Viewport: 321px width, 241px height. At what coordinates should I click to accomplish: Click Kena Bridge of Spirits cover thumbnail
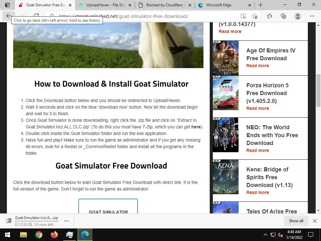coord(226,177)
